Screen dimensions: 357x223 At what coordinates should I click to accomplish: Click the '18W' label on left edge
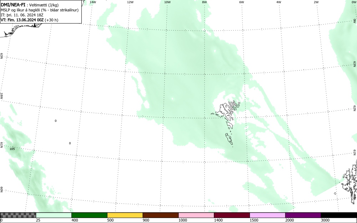[1, 95]
